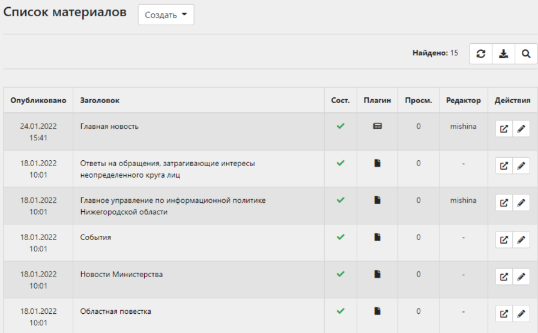Open Новости Министерства in new window
Image resolution: width=538 pixels, height=333 pixels.
pos(504,277)
